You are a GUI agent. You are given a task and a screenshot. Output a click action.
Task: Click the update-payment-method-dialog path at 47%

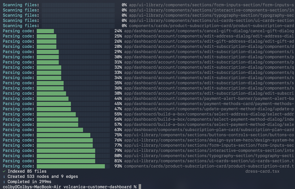point(209,109)
